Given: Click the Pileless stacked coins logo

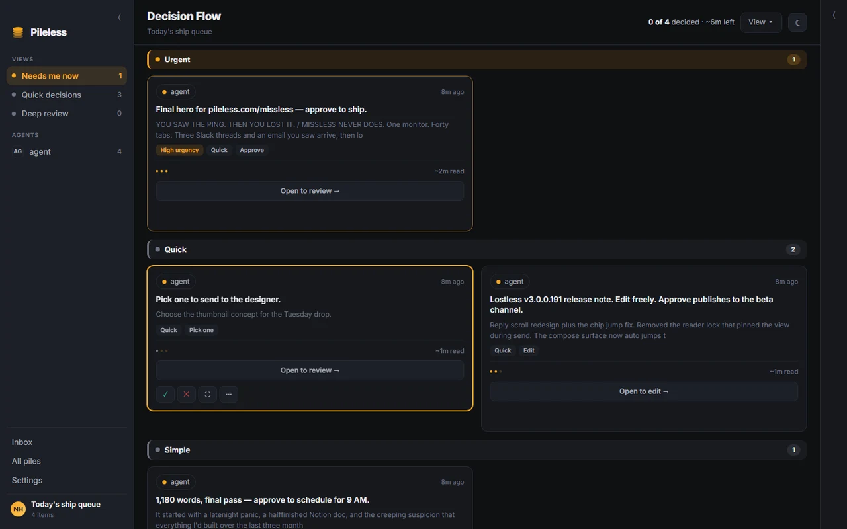Looking at the screenshot, I should pos(18,32).
